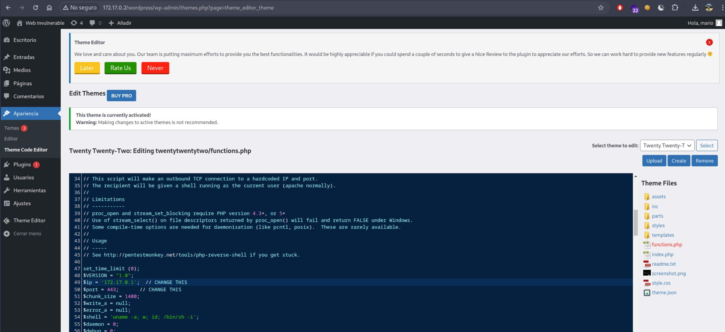Screen dimensions: 725x332
Task: Click the assets folder icon
Action: click(647, 197)
